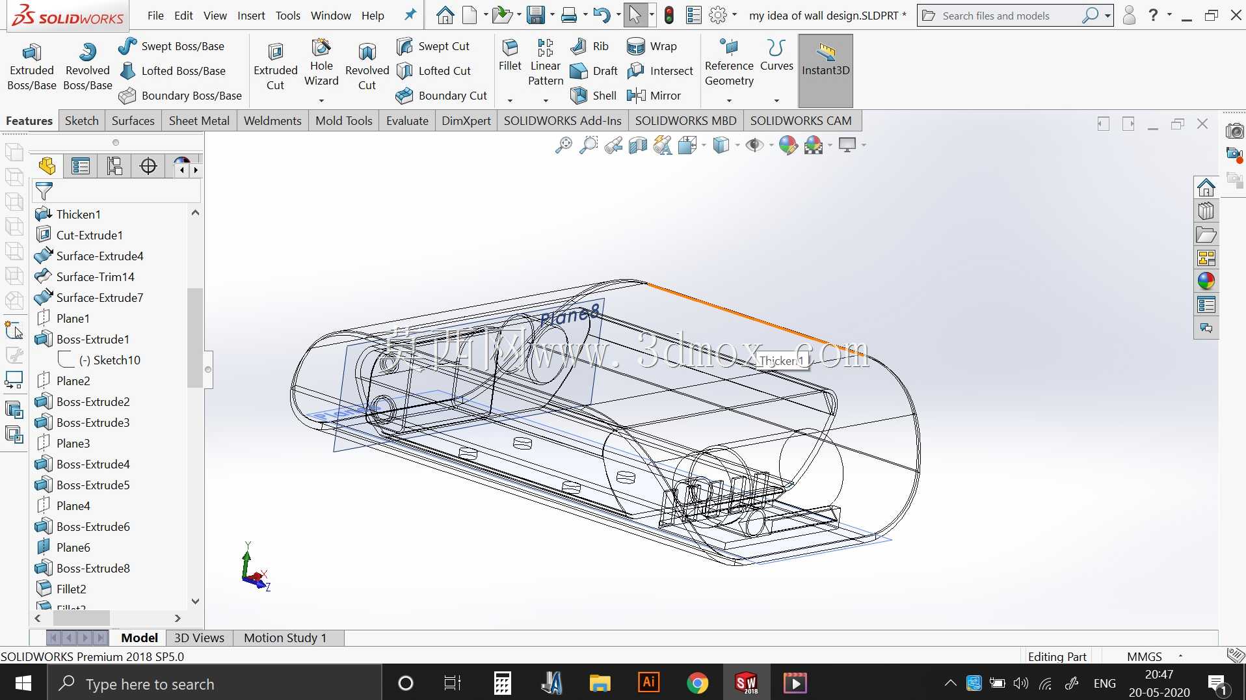
Task: Select the Revolved Cut tool
Action: point(367,66)
